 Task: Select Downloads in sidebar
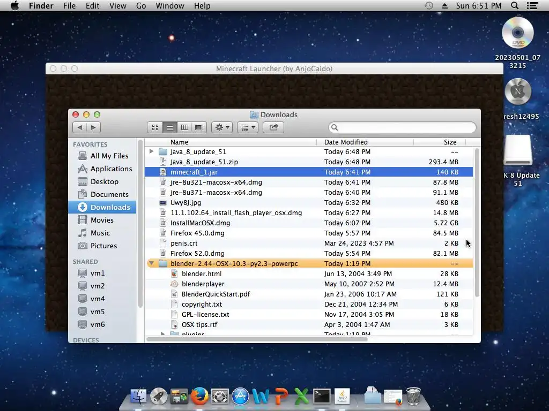102,207
